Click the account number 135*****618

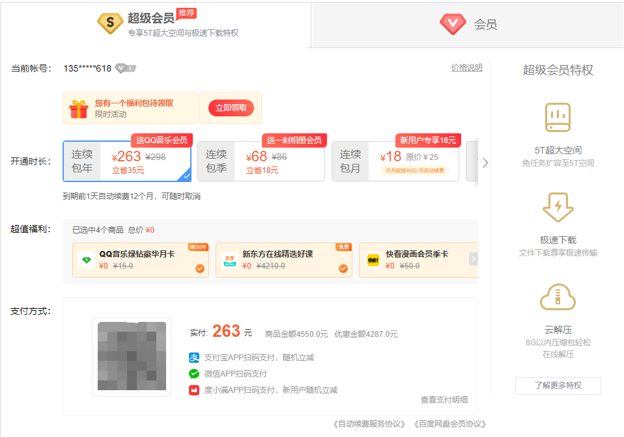click(87, 68)
